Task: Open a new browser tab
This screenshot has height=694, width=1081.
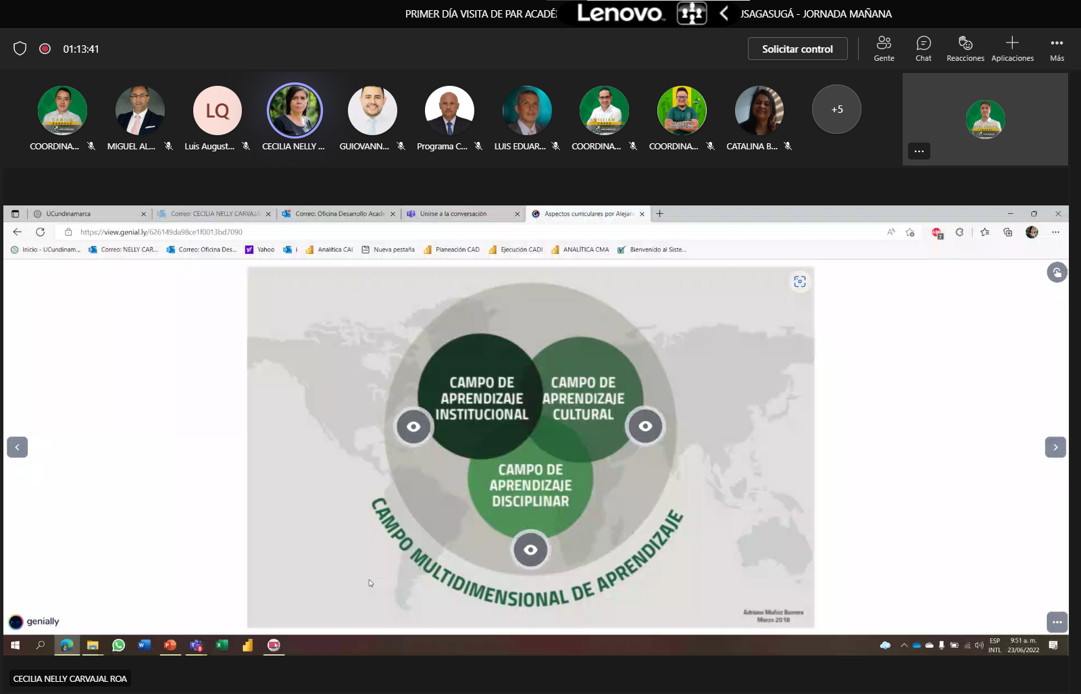Action: pyautogui.click(x=659, y=214)
